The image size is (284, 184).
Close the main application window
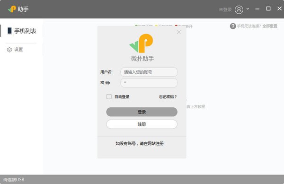pos(279,9)
